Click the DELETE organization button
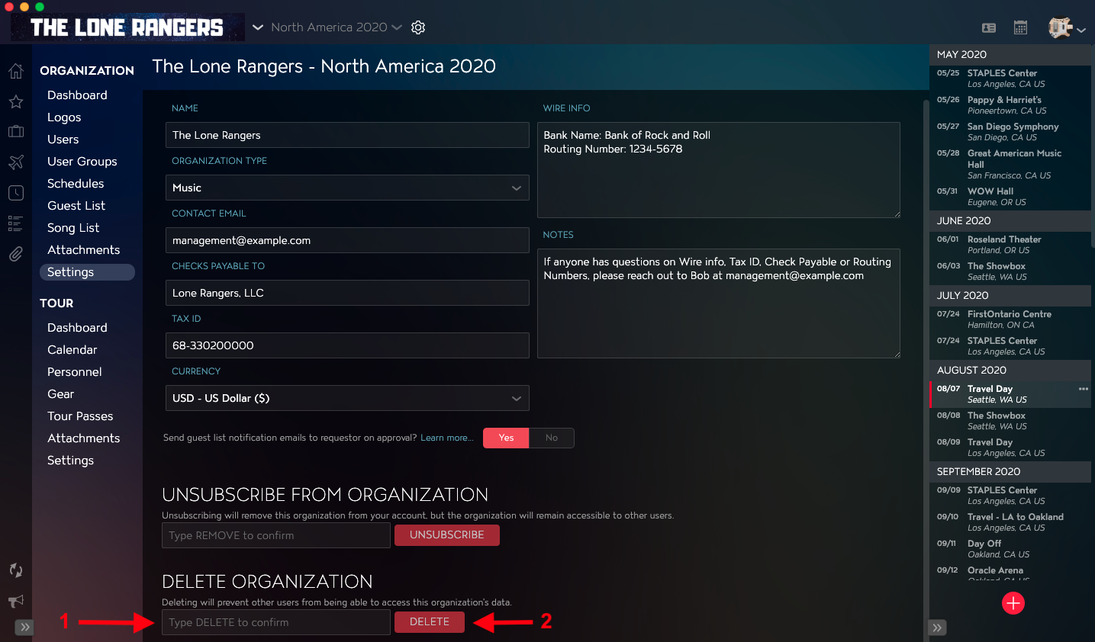 pyautogui.click(x=430, y=622)
